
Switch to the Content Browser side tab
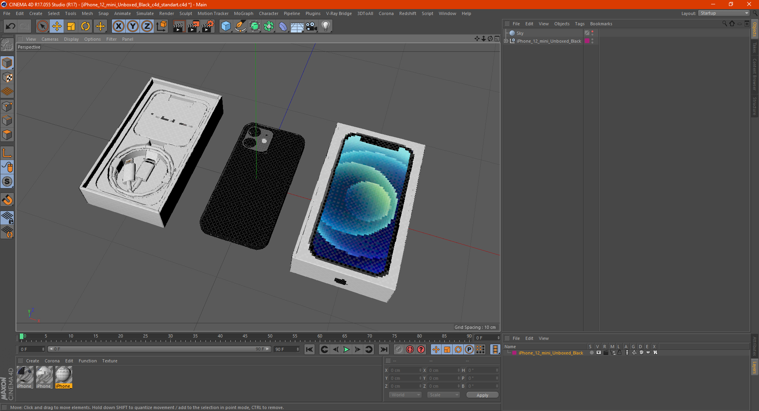pyautogui.click(x=754, y=74)
